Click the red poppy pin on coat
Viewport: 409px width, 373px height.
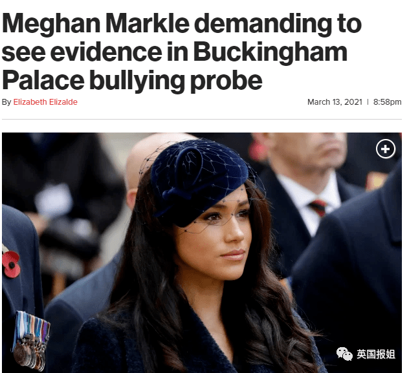(x=11, y=264)
